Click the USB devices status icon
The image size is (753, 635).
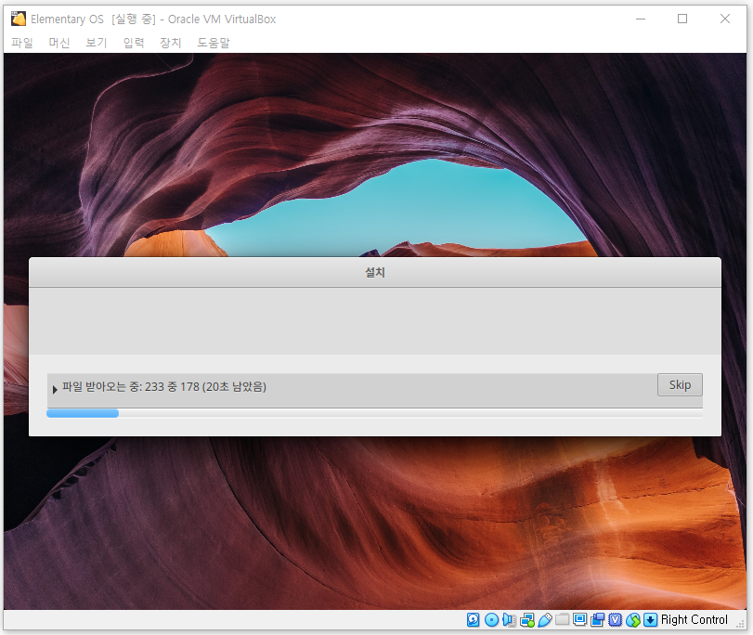[x=545, y=619]
